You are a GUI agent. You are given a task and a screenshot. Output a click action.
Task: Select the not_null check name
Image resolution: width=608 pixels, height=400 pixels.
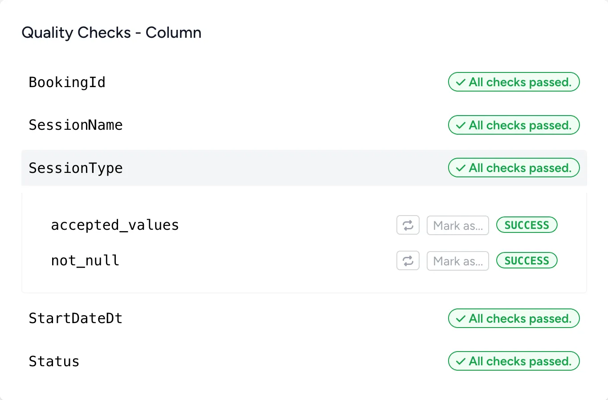pyautogui.click(x=85, y=260)
